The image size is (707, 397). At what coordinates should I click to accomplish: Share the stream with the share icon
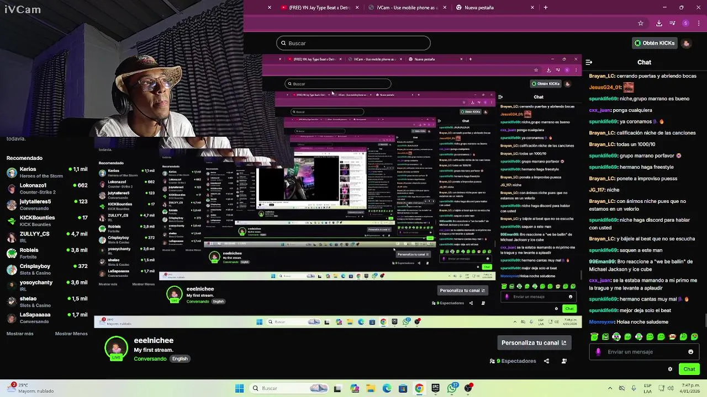click(546, 361)
